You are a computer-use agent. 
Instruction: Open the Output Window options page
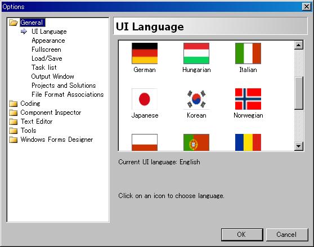(53, 77)
